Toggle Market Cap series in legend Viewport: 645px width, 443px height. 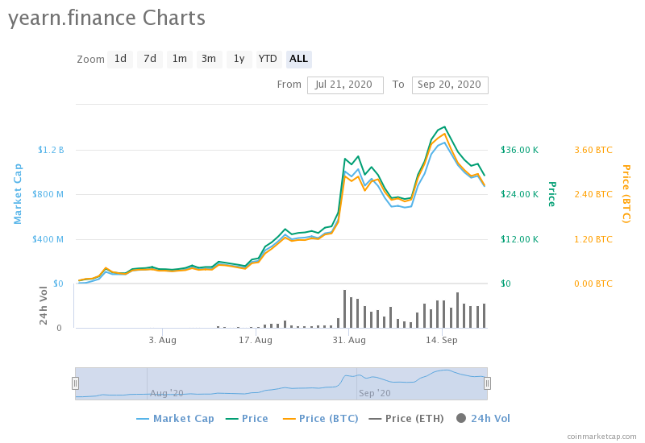pyautogui.click(x=176, y=418)
